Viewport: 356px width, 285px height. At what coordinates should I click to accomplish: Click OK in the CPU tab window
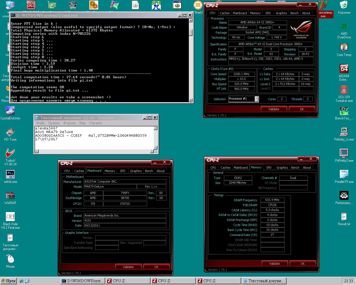coord(302,109)
